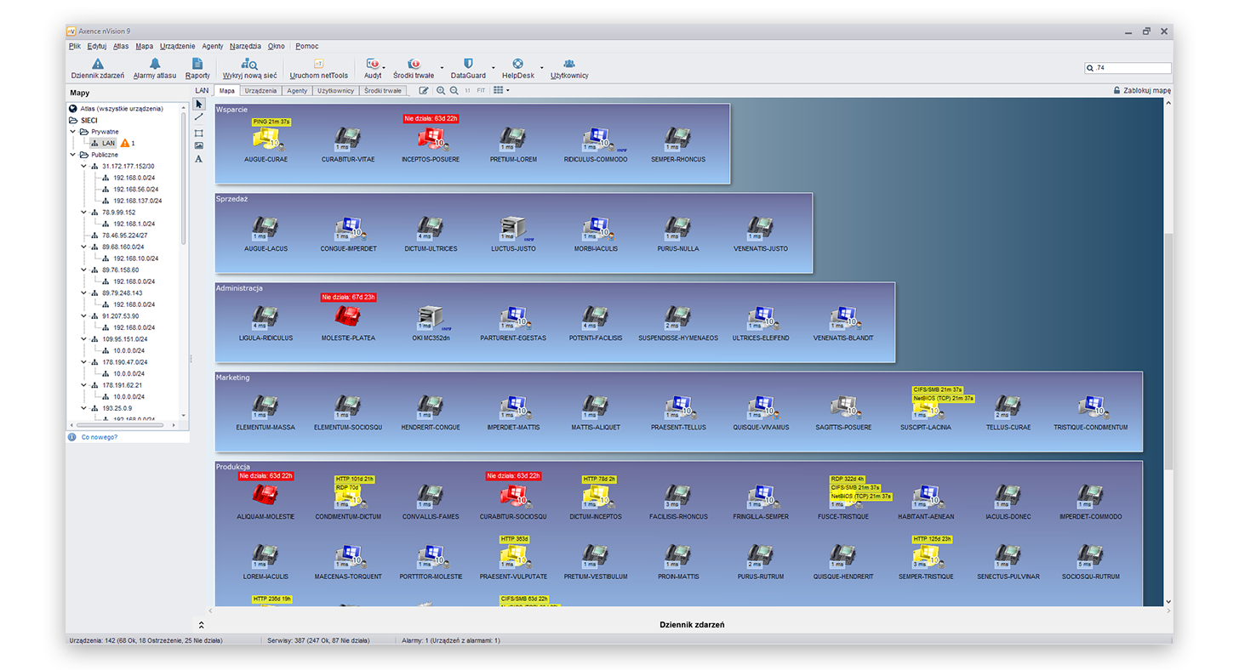Open the Atlas menu
This screenshot has height=670, width=1239.
click(x=121, y=46)
